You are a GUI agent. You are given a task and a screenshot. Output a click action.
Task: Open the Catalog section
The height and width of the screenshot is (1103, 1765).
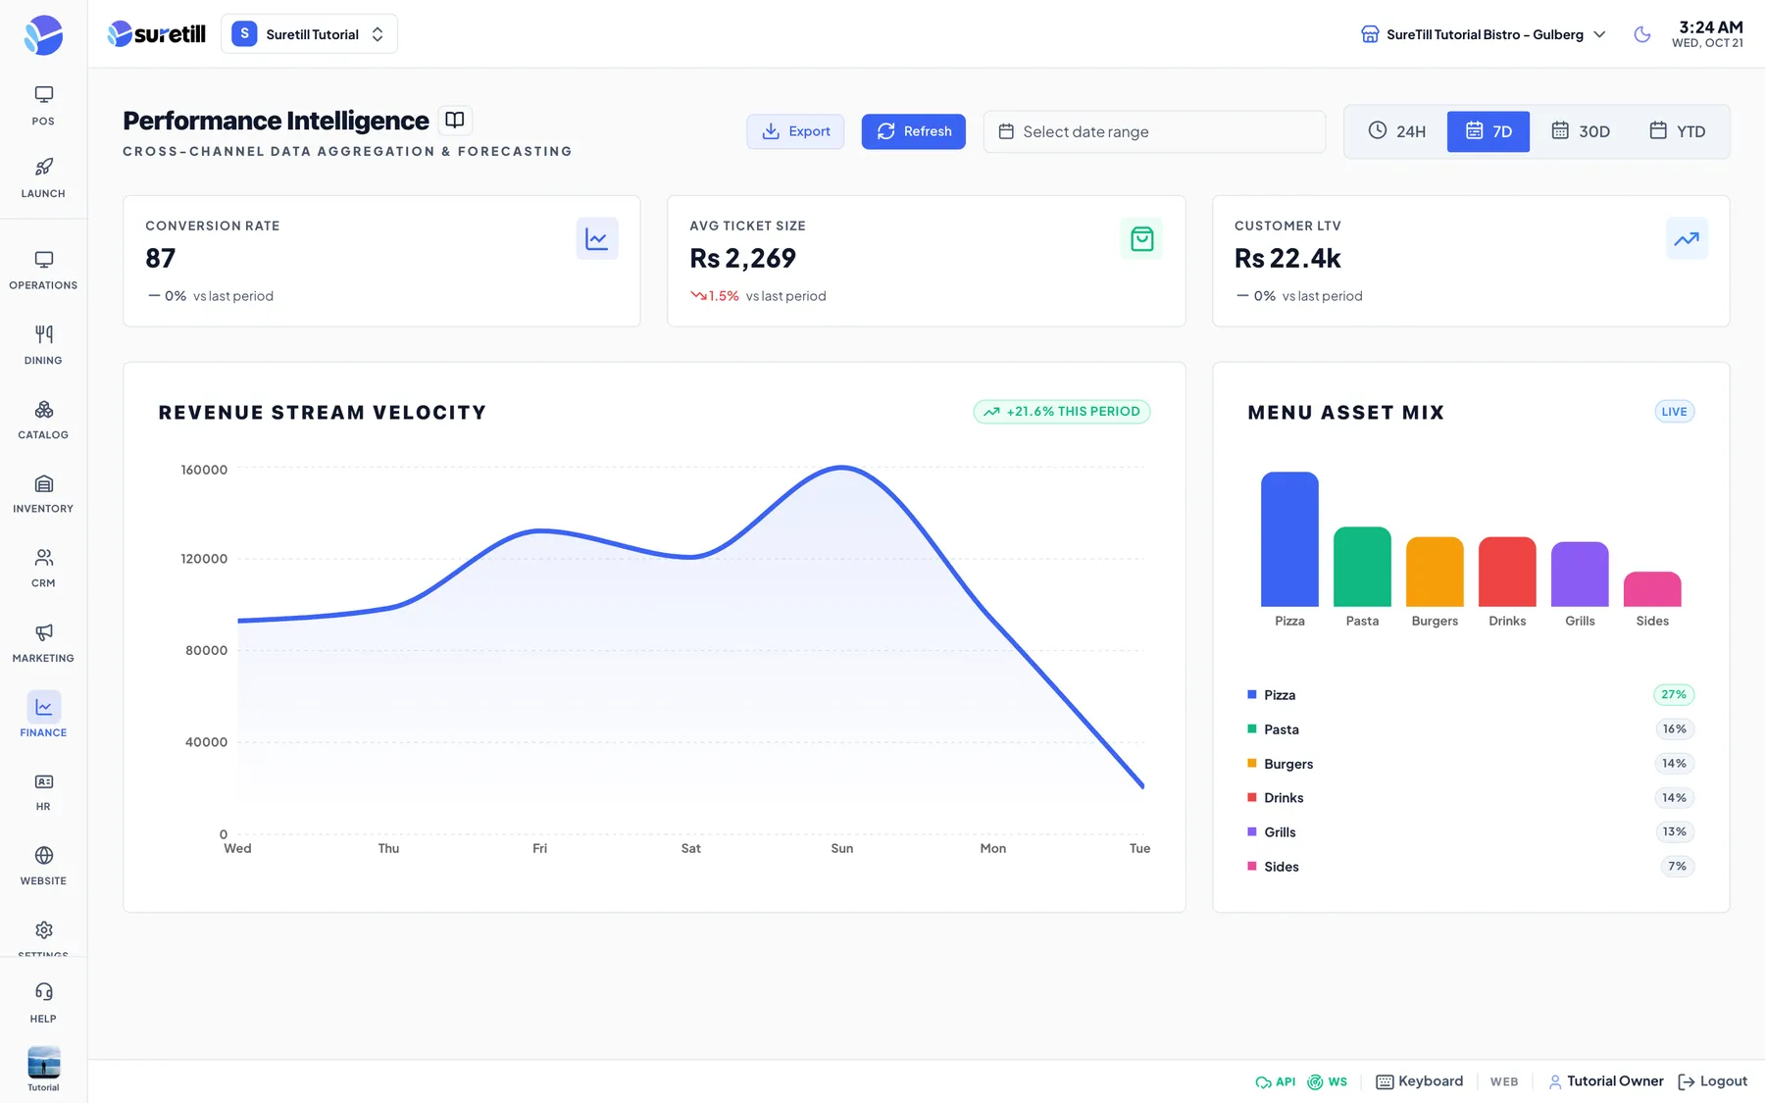(43, 420)
